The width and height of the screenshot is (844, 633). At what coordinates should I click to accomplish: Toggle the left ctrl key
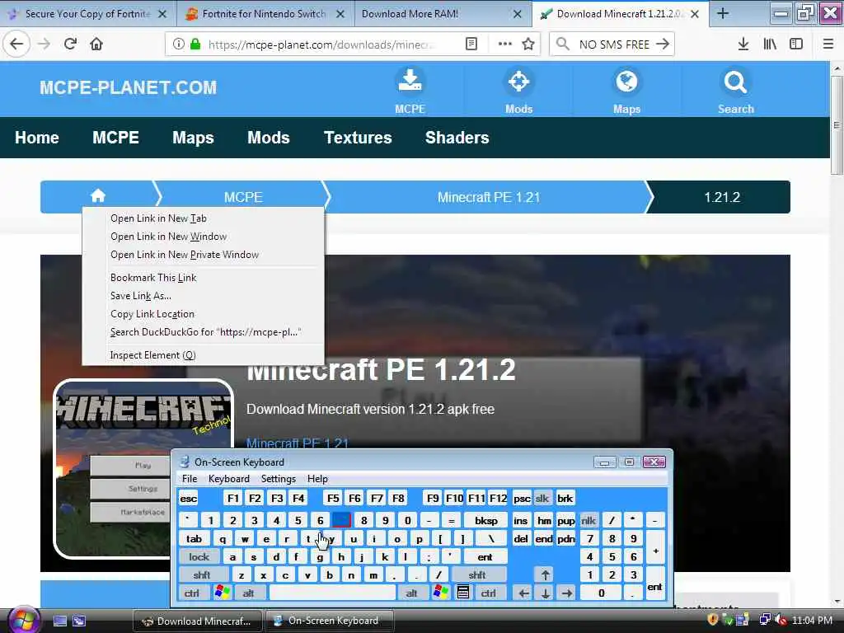pos(191,593)
